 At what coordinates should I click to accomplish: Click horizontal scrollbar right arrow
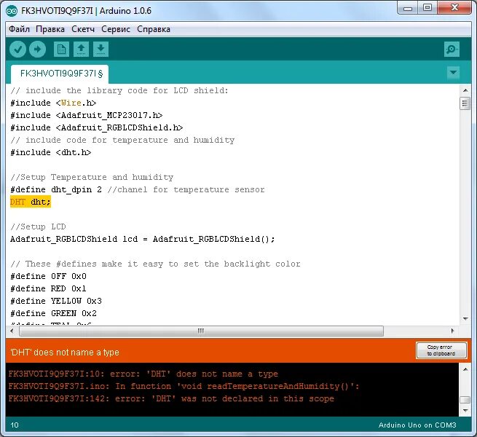pos(453,331)
